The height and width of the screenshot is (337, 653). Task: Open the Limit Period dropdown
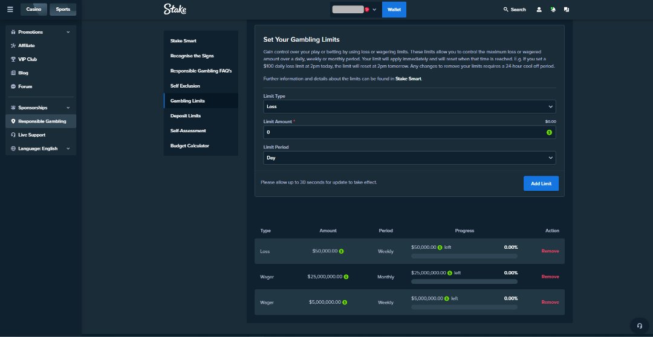(409, 158)
